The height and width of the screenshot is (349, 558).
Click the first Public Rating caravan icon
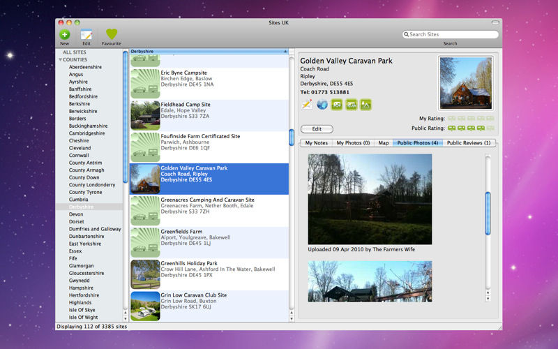tap(451, 128)
